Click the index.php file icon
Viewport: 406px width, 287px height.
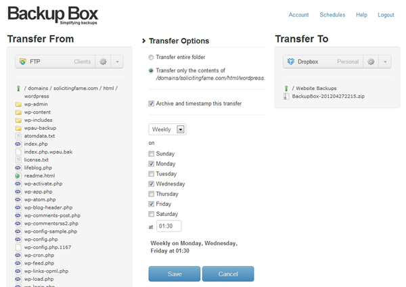click(x=18, y=144)
